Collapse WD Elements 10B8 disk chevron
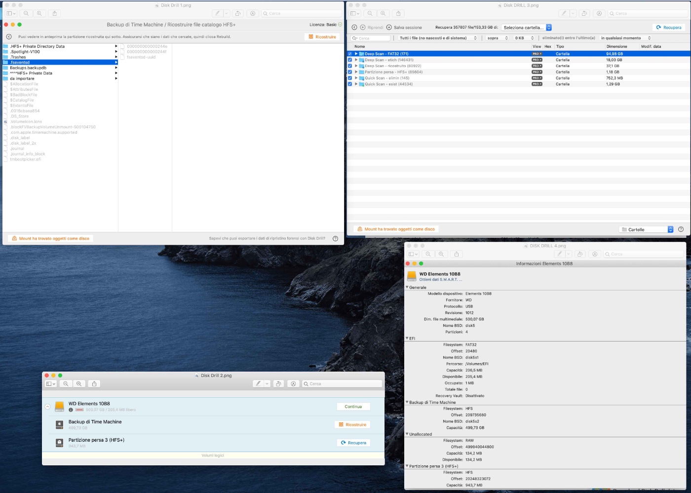 tap(47, 407)
